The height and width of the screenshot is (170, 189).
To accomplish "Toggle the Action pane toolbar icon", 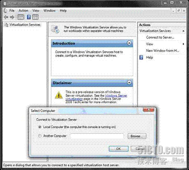I will [x=35, y=17].
